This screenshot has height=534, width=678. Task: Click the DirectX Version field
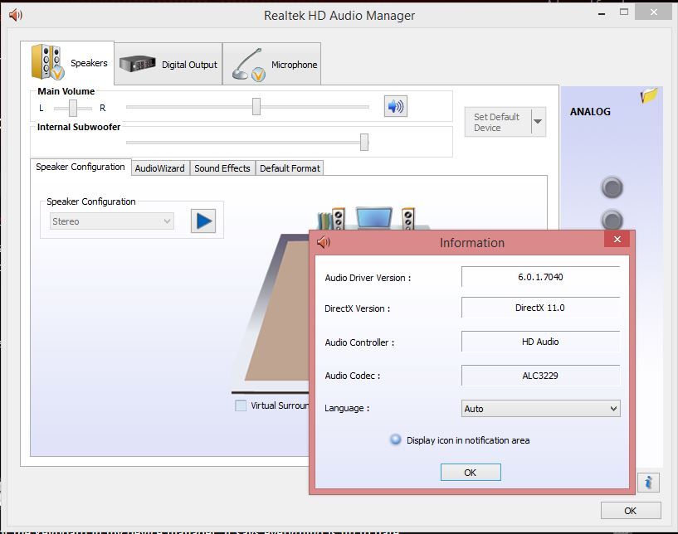pyautogui.click(x=540, y=308)
